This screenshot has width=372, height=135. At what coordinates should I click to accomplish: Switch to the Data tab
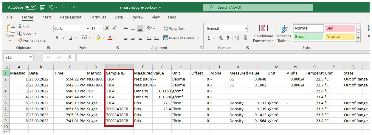119,17
